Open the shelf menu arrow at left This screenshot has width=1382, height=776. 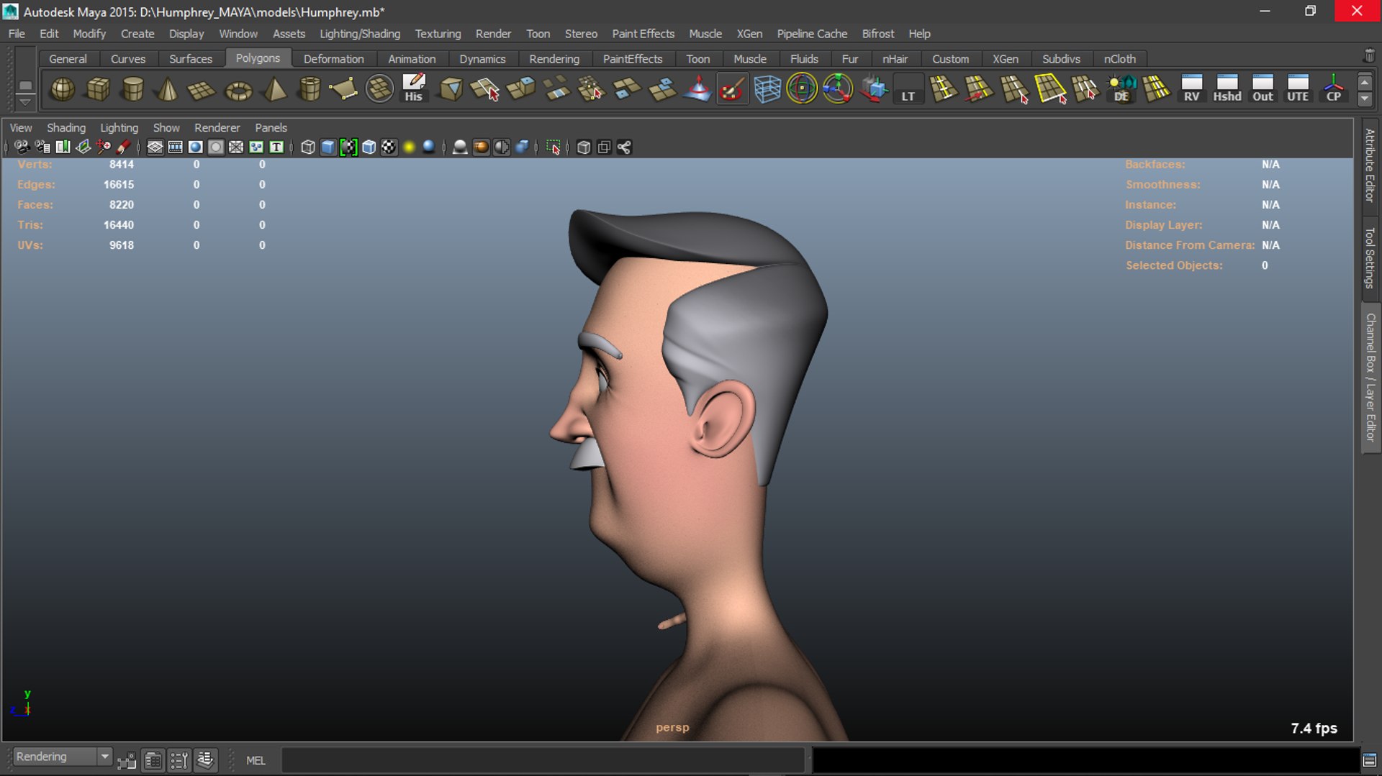pyautogui.click(x=25, y=102)
